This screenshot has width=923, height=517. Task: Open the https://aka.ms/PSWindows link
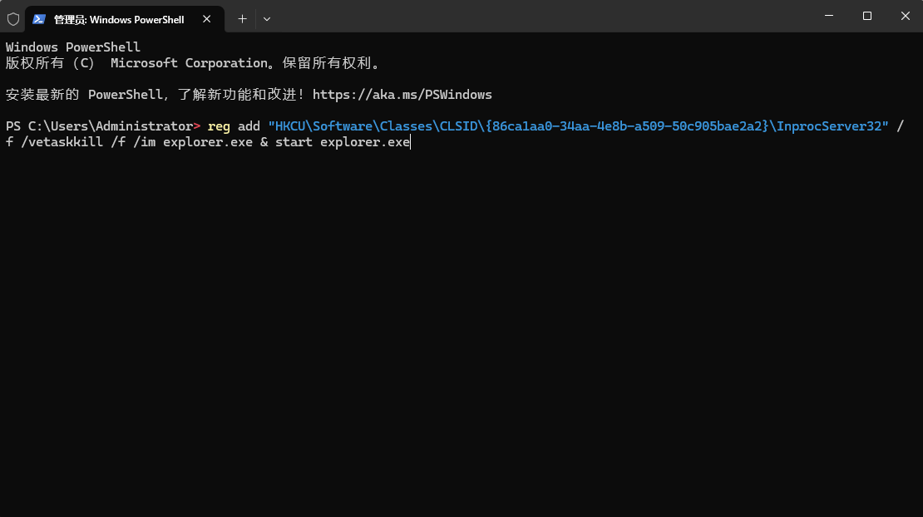click(402, 95)
